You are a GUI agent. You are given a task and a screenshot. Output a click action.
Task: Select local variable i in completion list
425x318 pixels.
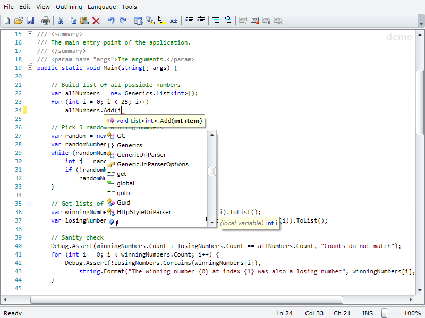[157, 222]
